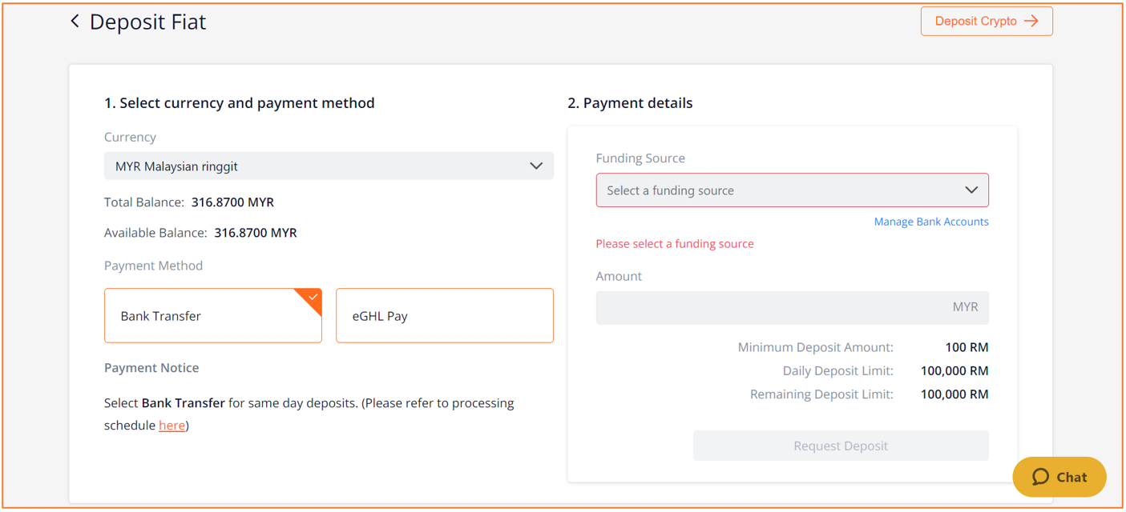Click the Funding Source chevron arrow

click(971, 190)
